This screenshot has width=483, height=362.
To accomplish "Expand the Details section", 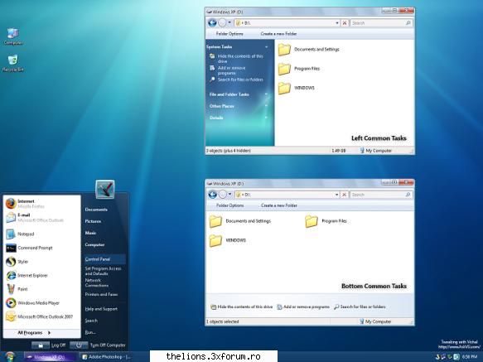I will tap(267, 118).
